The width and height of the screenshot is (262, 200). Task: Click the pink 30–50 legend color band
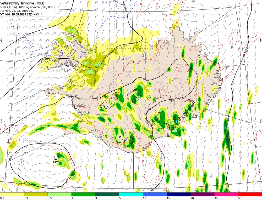(x=226, y=194)
